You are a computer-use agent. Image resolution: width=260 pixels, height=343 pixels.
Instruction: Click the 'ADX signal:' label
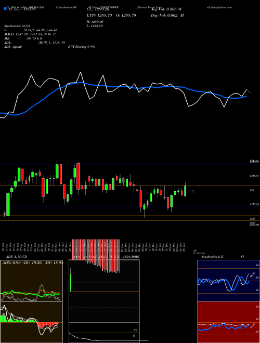click(x=13, y=47)
